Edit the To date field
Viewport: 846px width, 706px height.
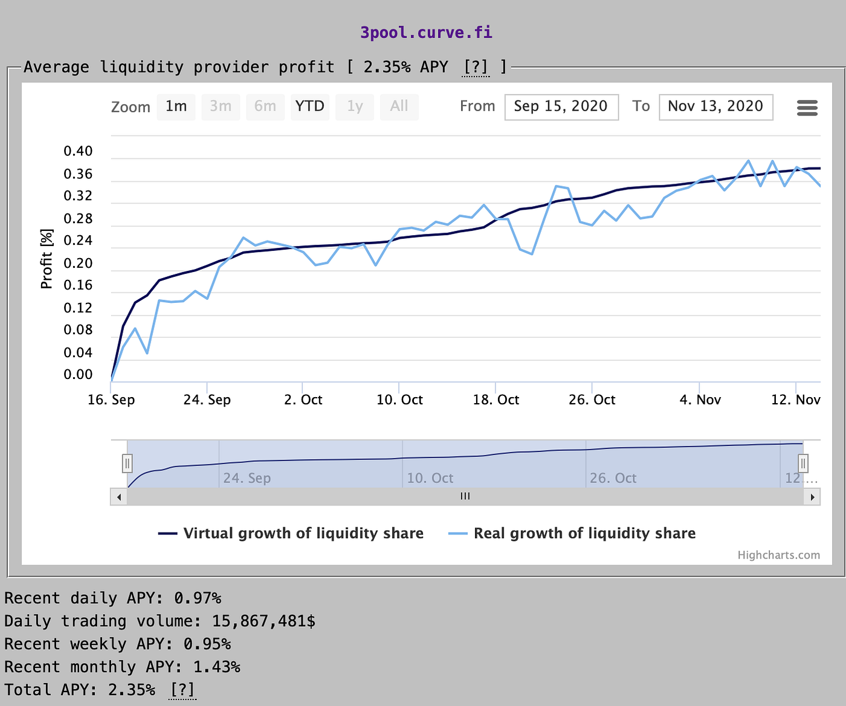point(716,107)
